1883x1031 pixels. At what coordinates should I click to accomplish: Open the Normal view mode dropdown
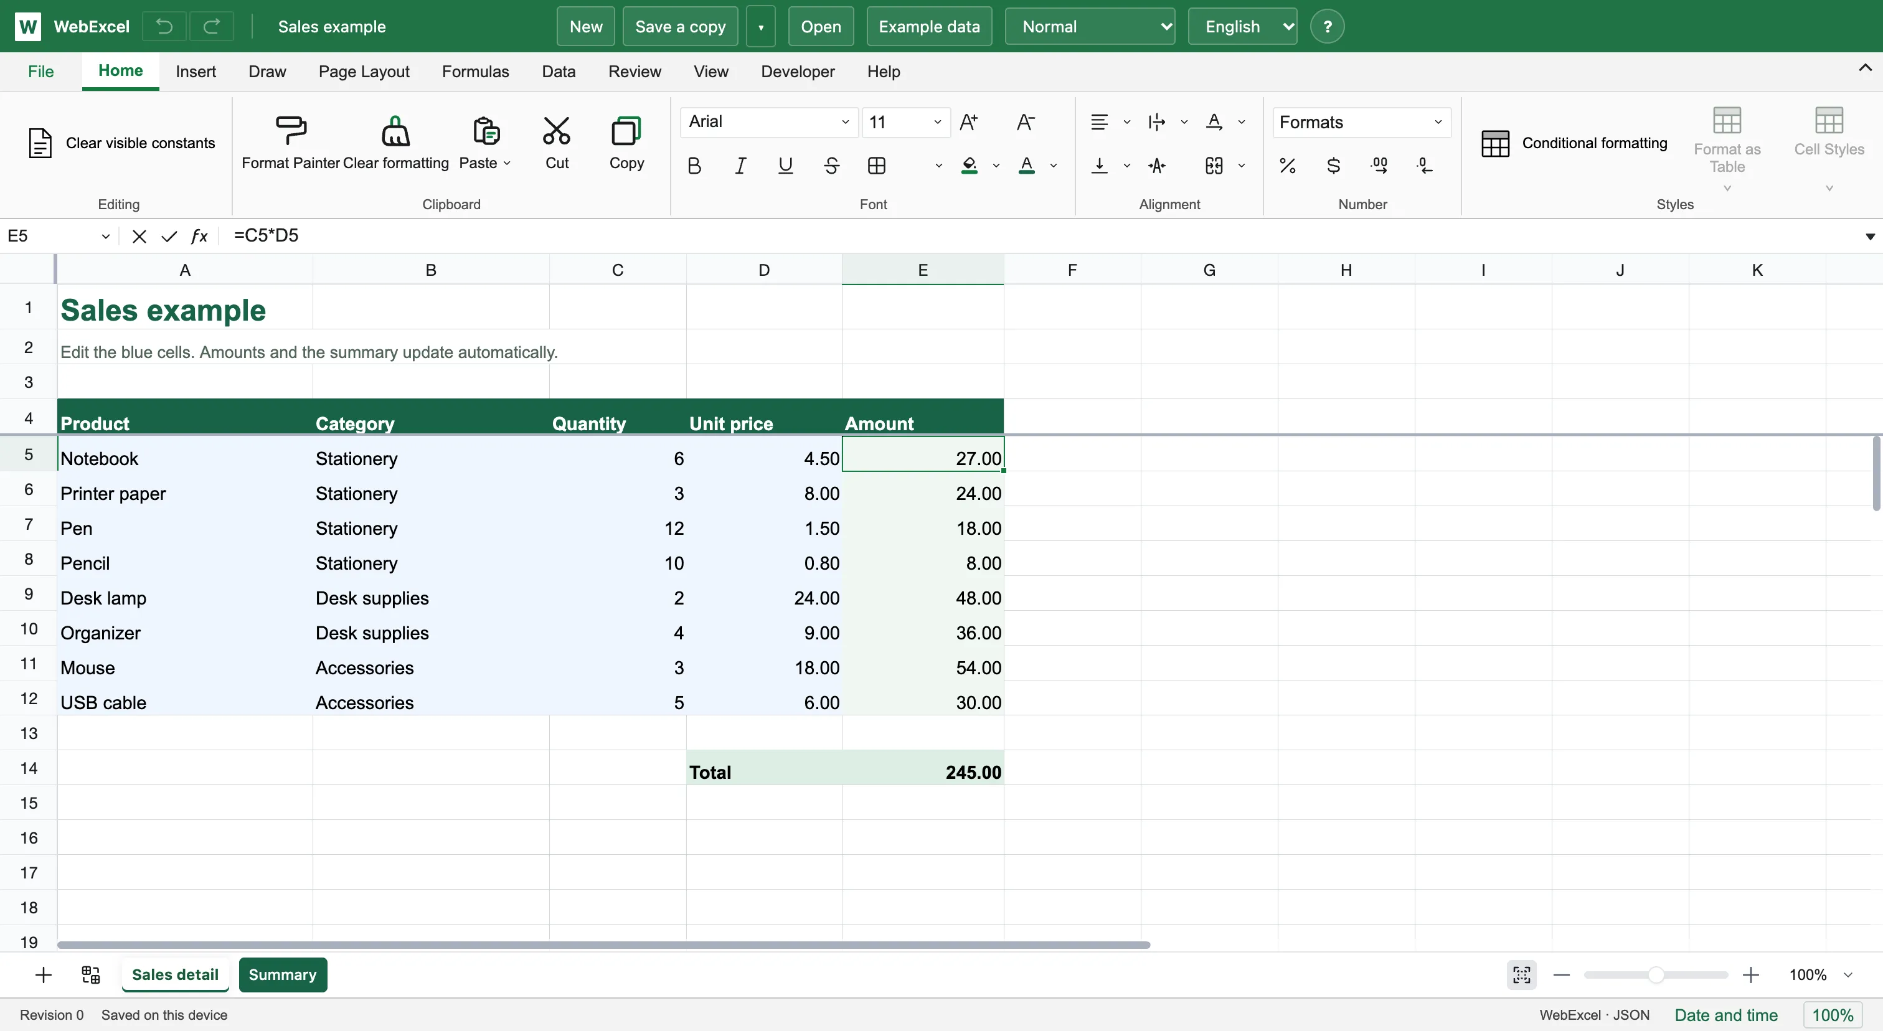coord(1090,26)
